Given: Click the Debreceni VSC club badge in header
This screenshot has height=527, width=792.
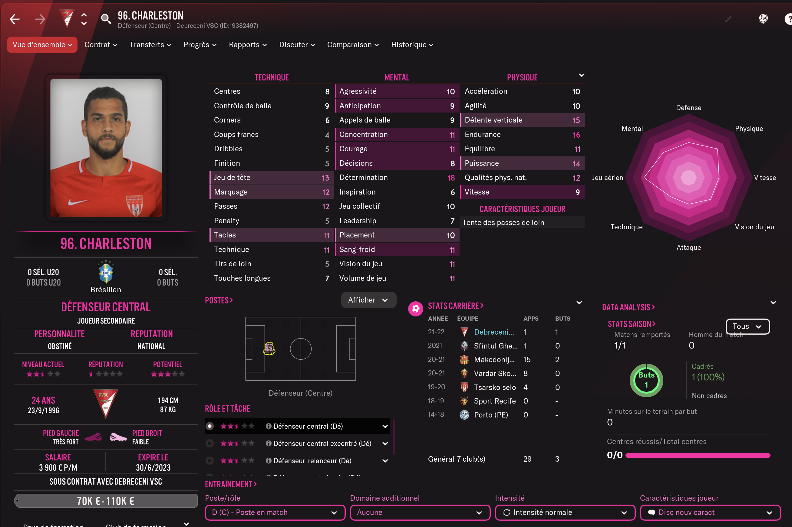Looking at the screenshot, I should (x=67, y=18).
